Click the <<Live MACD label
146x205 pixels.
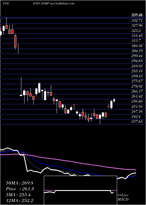(123, 197)
